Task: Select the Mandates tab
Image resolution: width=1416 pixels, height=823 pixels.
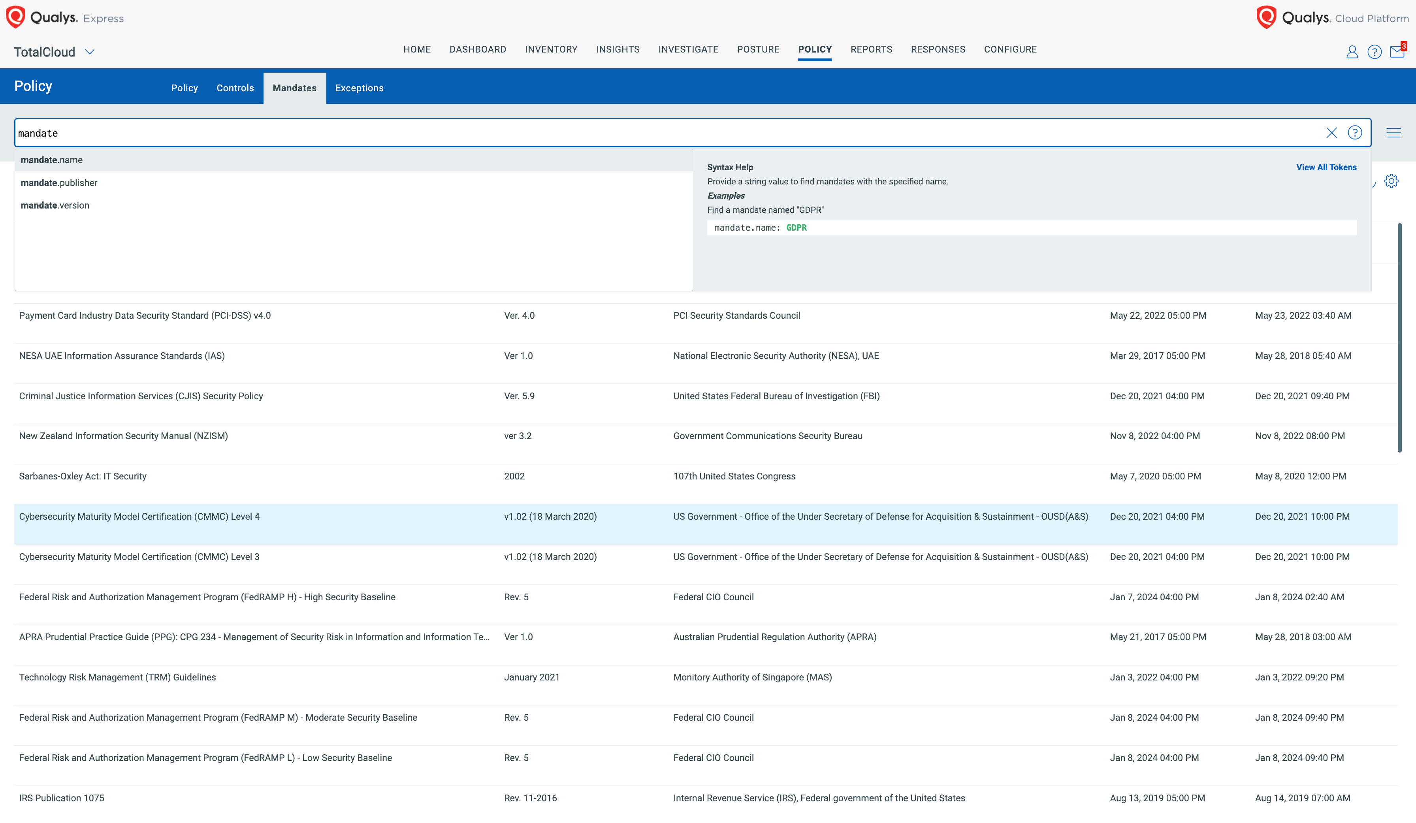Action: click(x=294, y=88)
